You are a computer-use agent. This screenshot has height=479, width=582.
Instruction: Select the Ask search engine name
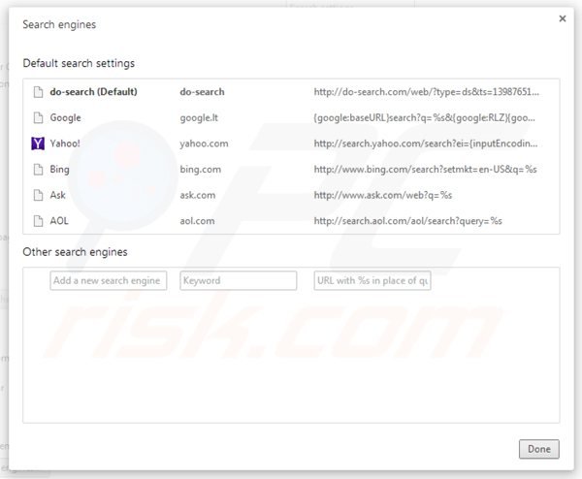[x=57, y=195]
